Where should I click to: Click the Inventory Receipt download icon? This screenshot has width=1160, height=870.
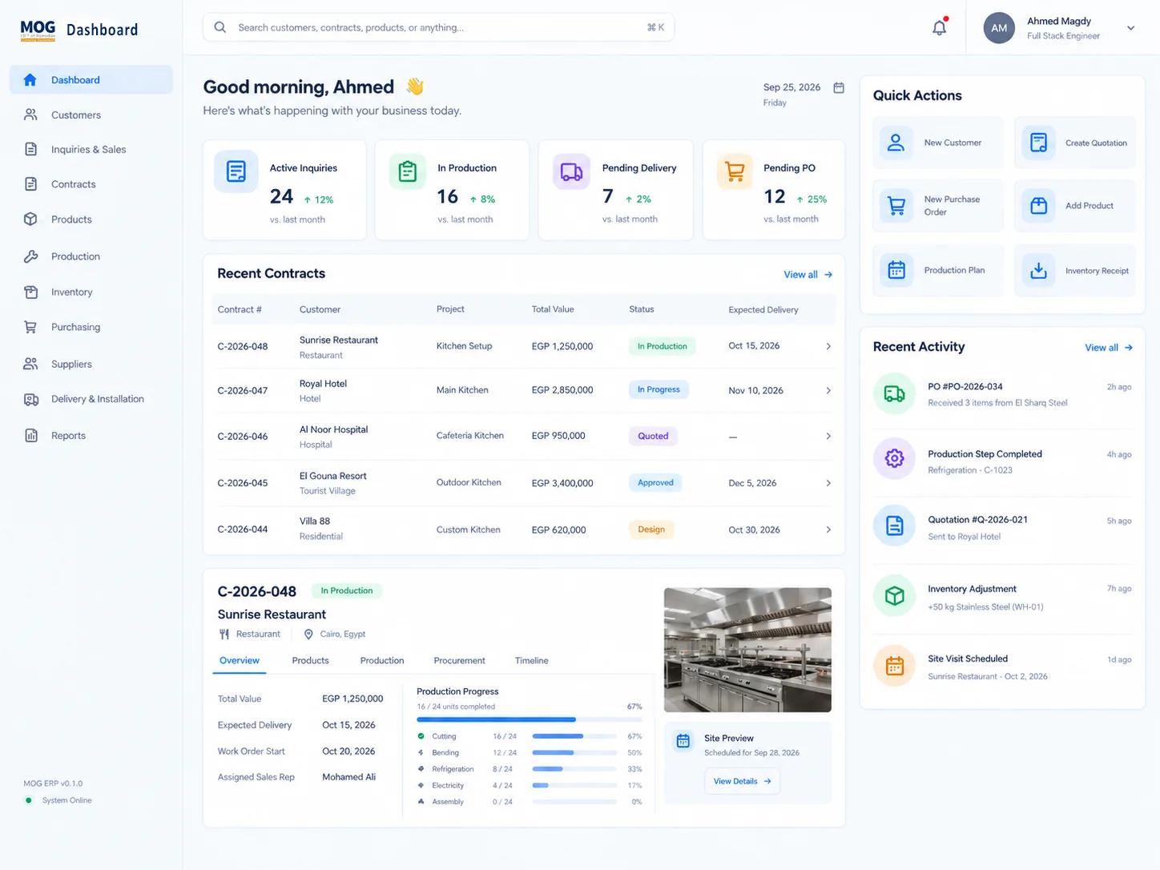[1038, 270]
